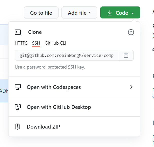154x147 pixels.
Task: Click the Codespaces monitor icon
Action: (18, 87)
